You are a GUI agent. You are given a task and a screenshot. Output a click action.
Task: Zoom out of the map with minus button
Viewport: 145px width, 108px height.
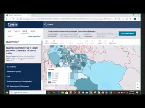[138, 88]
